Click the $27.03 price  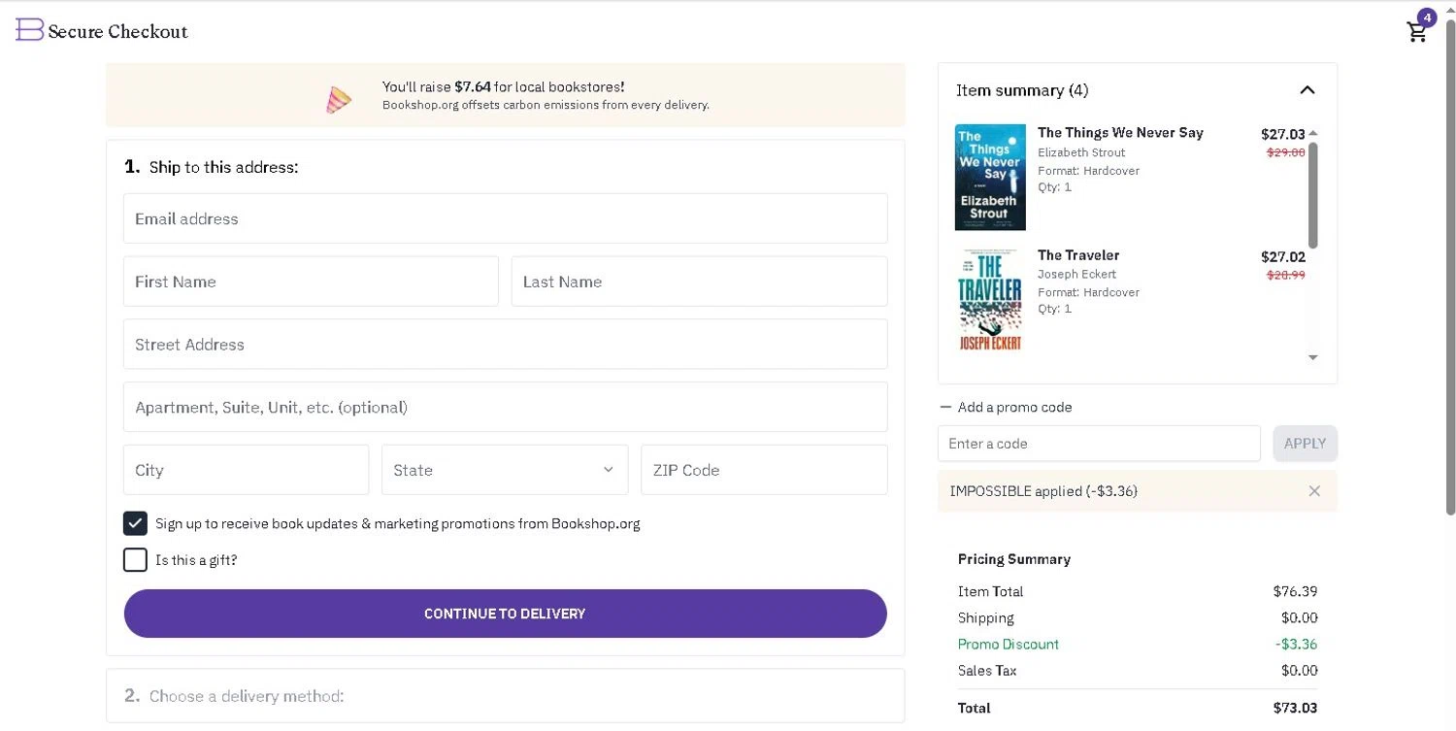(1283, 135)
